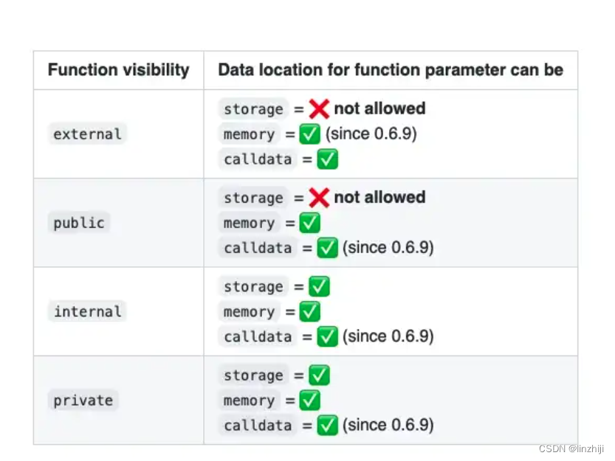The height and width of the screenshot is (461, 615).
Task: Click the red X in the external row
Action: click(x=319, y=109)
